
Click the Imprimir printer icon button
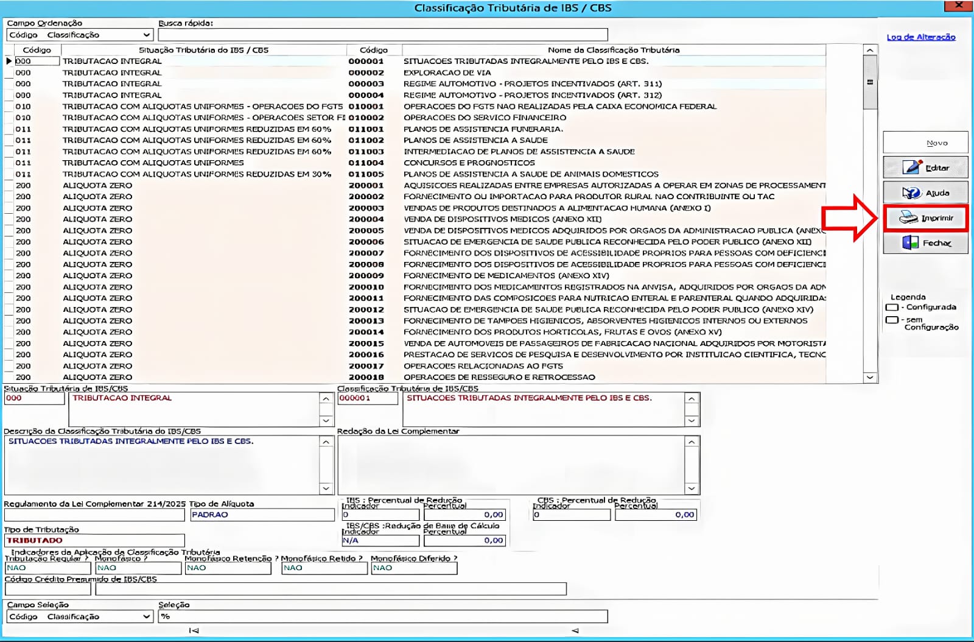(x=925, y=218)
